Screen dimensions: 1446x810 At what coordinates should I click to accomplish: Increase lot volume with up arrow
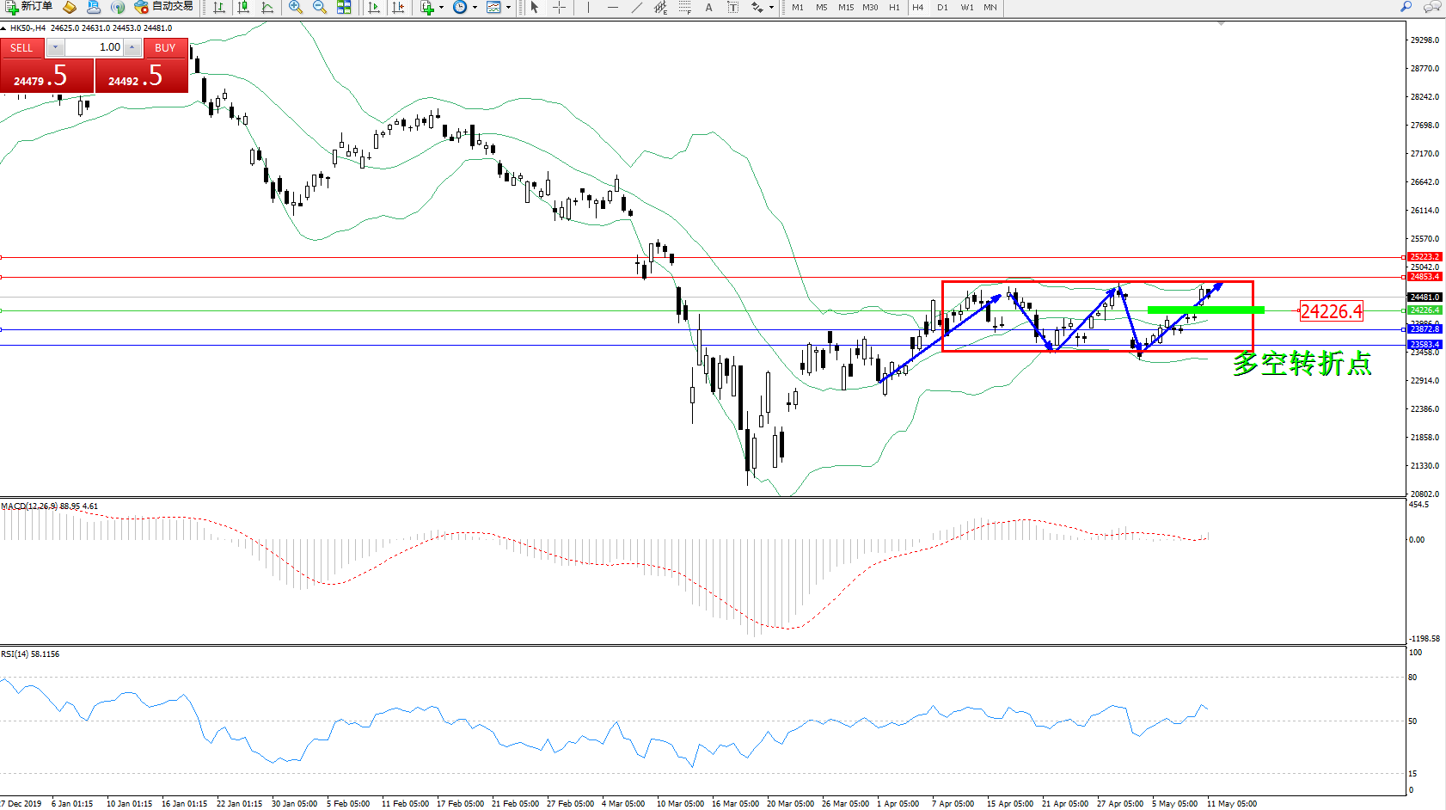coord(132,47)
